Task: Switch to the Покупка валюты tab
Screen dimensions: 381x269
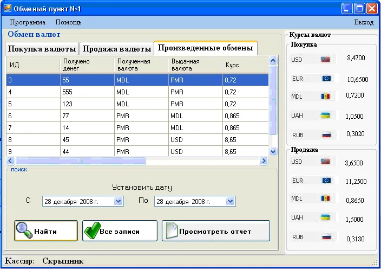Action: point(42,49)
